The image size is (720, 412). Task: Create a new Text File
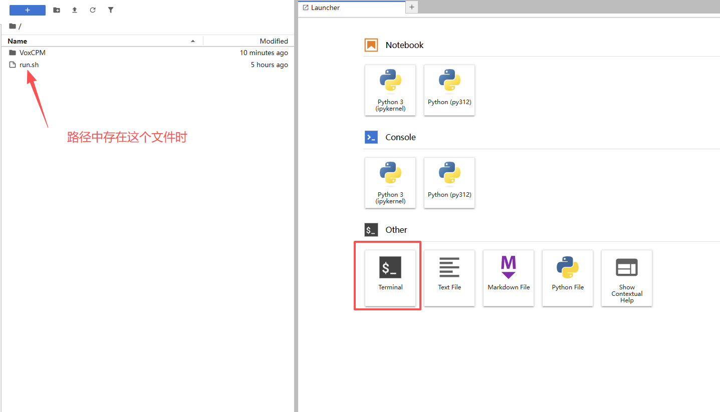coord(449,277)
